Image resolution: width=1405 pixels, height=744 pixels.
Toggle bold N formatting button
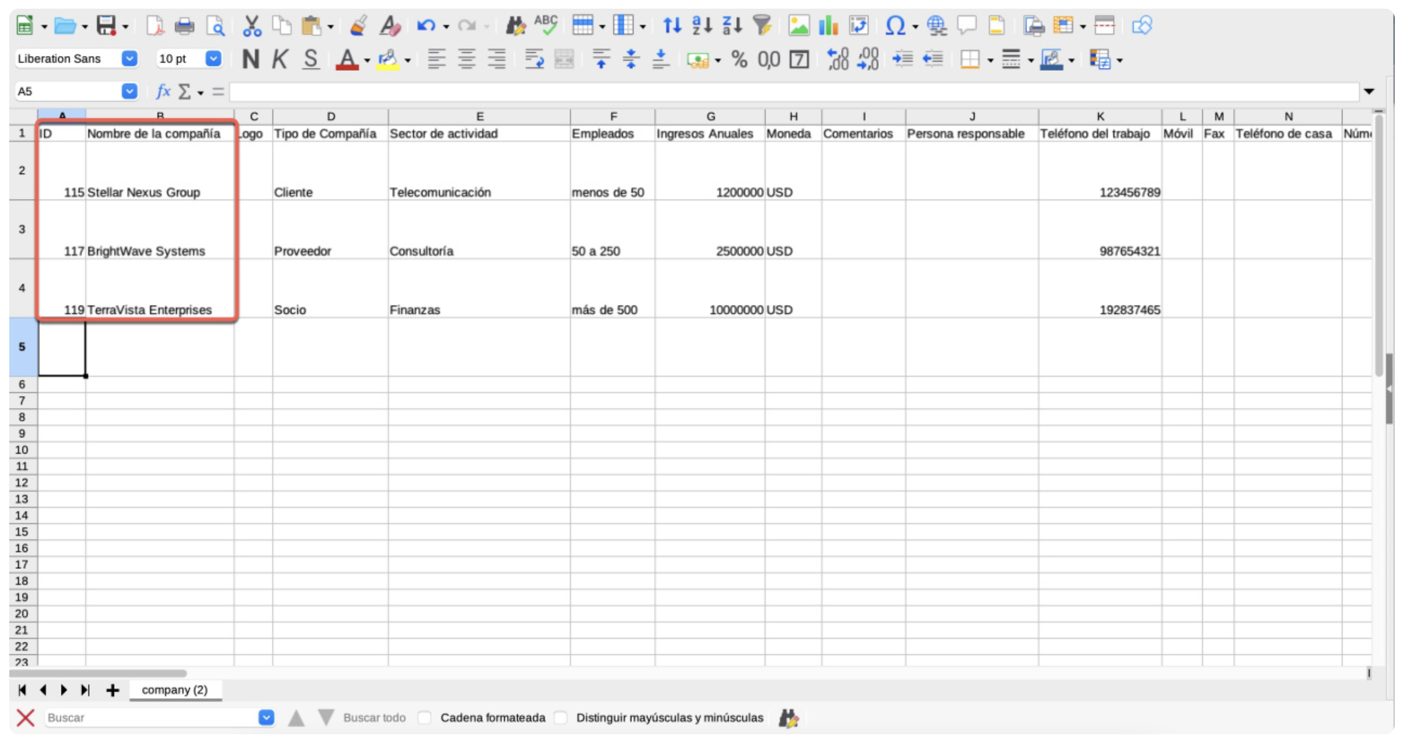pos(250,59)
